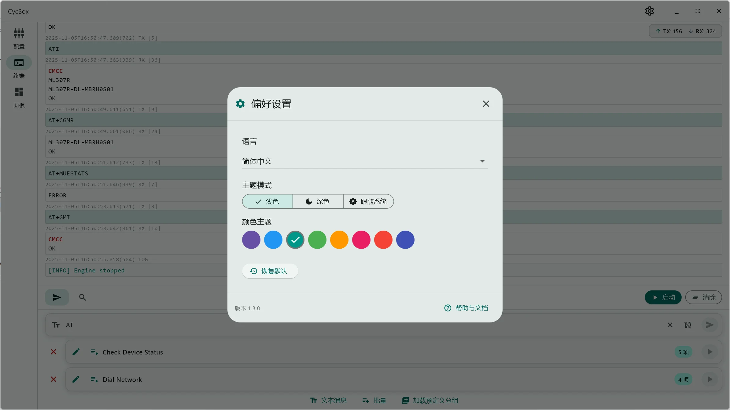Screen dimensions: 730x410
Task: Select the 深色 dark theme mode
Action: (x=318, y=201)
